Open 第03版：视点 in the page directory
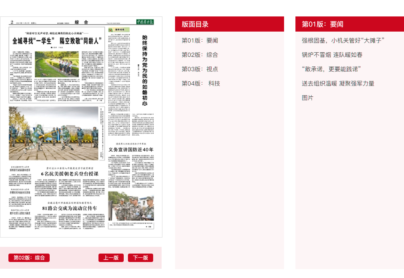 200,69
